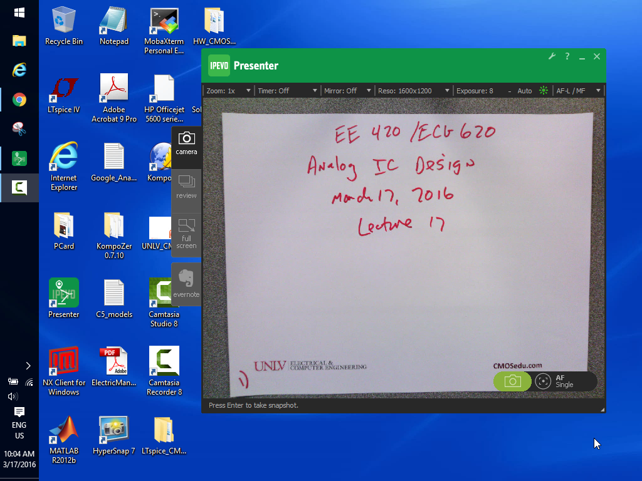Select the Google_Ana... document icon
The width and height of the screenshot is (642, 481).
click(114, 162)
